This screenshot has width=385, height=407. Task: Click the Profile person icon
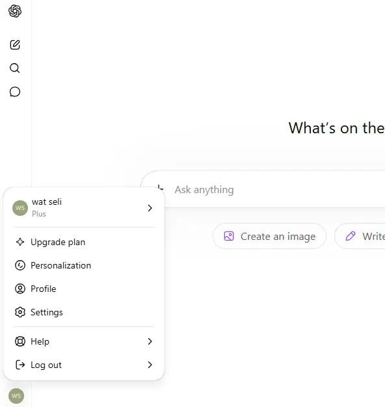click(x=20, y=289)
